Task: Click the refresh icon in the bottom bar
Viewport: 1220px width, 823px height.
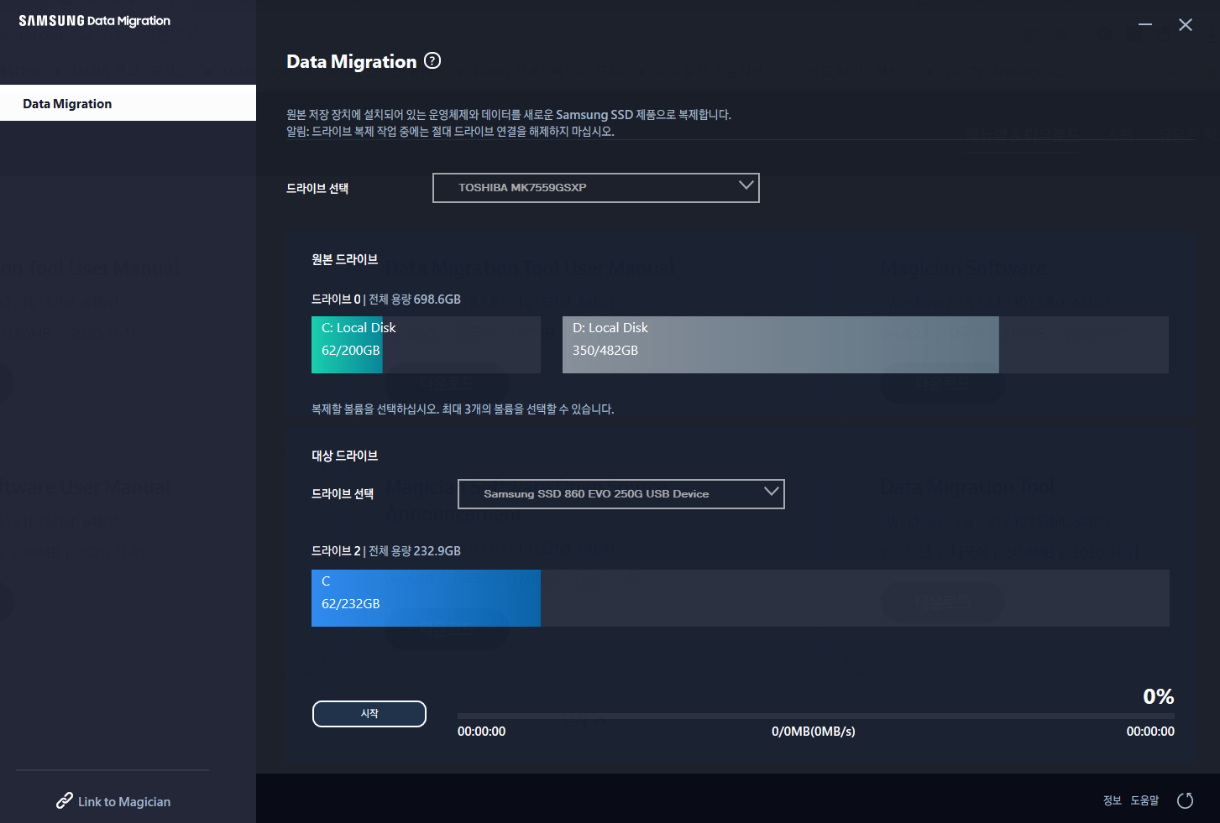Action: pyautogui.click(x=1186, y=800)
